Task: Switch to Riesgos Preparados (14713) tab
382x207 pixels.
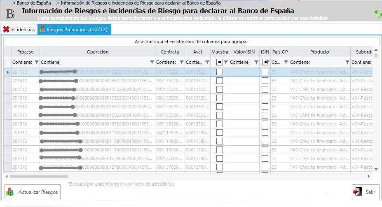Action: pos(74,30)
